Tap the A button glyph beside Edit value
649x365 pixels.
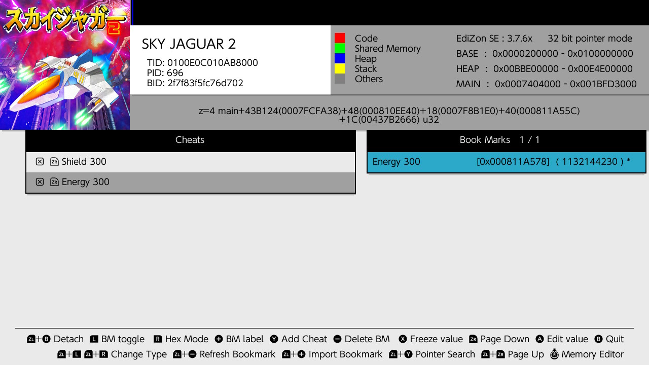tap(539, 339)
